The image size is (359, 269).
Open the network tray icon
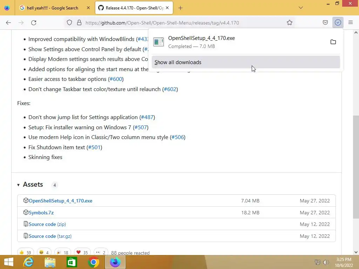pyautogui.click(x=317, y=262)
